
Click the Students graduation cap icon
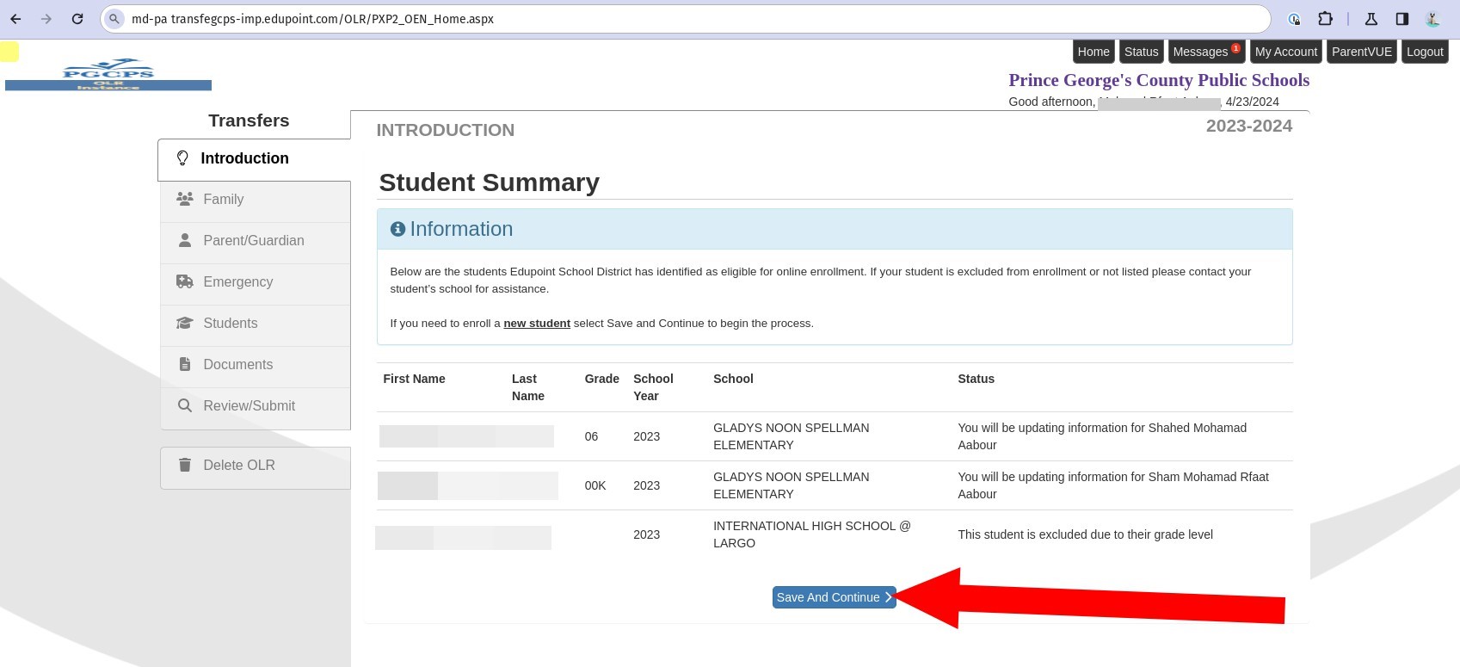[184, 323]
